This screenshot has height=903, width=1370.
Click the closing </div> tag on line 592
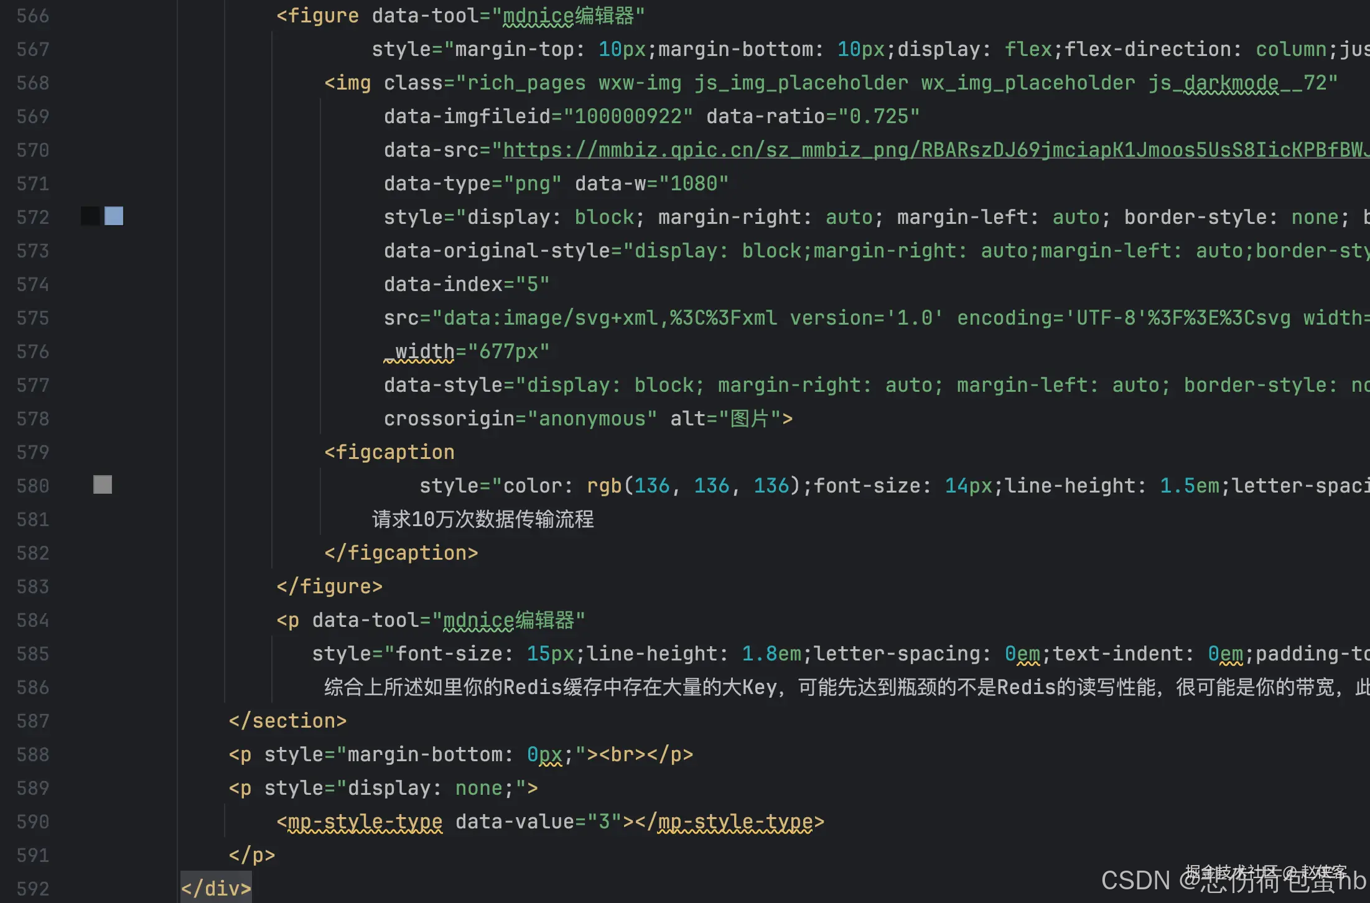(x=216, y=888)
